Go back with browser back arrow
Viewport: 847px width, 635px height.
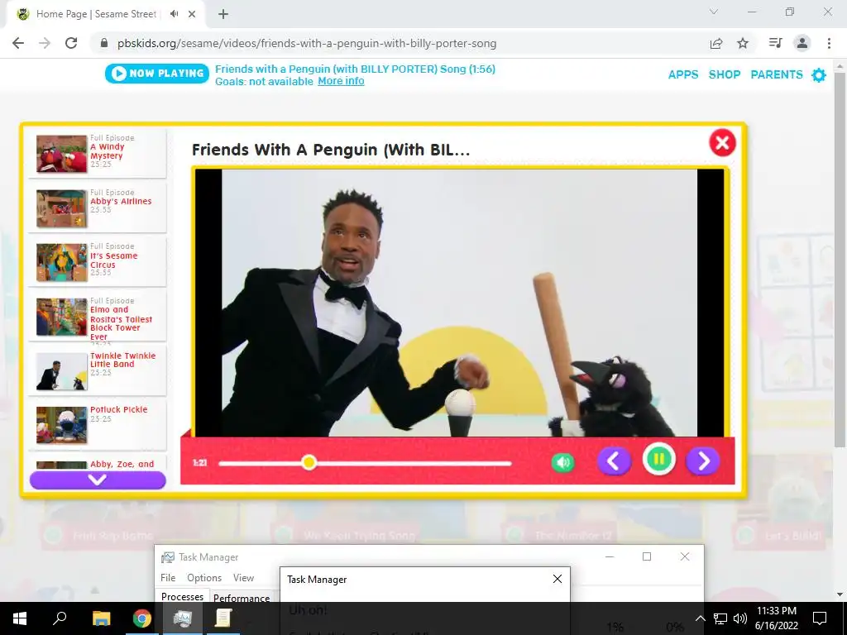point(18,43)
